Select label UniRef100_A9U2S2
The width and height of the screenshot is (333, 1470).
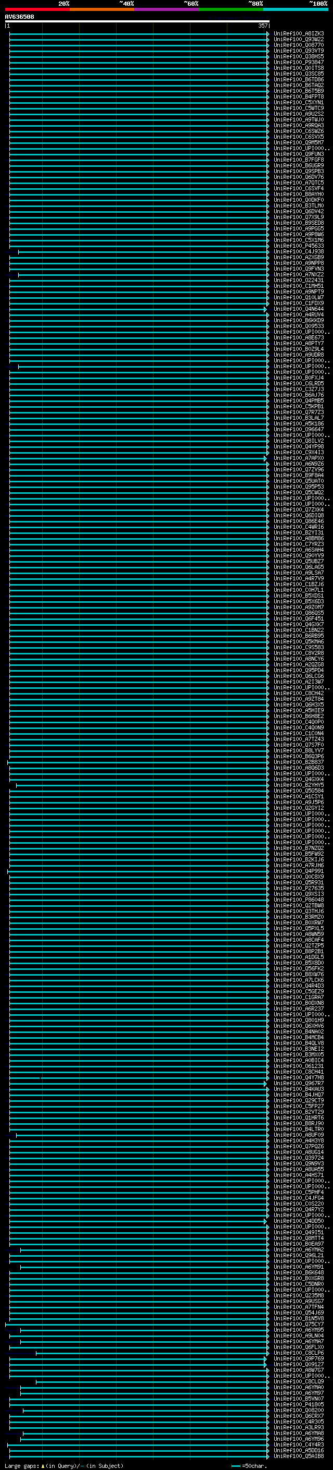click(x=298, y=114)
